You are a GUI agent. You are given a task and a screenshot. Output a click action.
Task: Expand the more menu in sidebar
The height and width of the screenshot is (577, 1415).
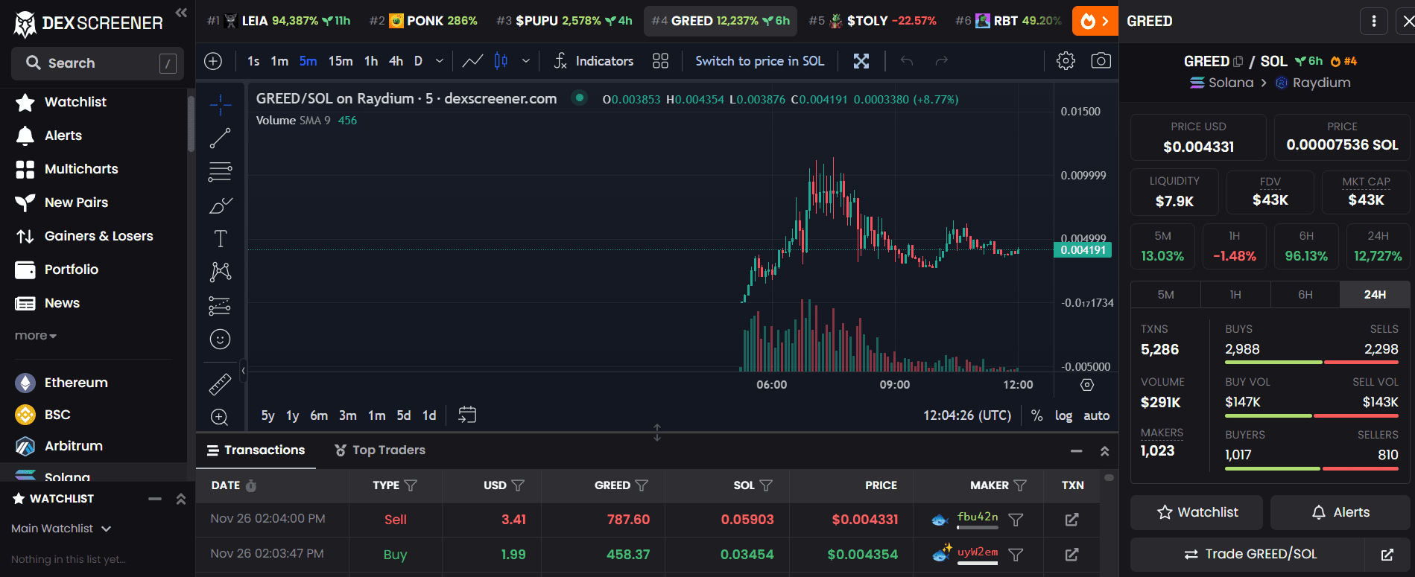[x=35, y=336]
